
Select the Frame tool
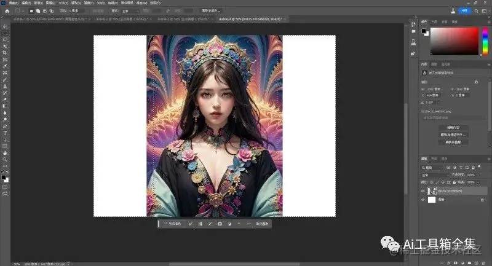click(x=5, y=60)
